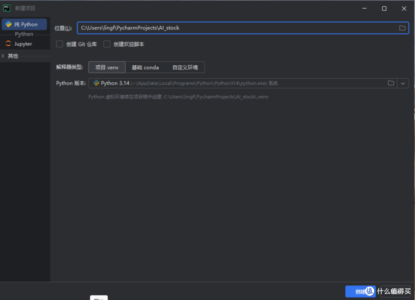The width and height of the screenshot is (415, 300).
Task: Click the Python section header in sidebar
Action: click(x=24, y=34)
